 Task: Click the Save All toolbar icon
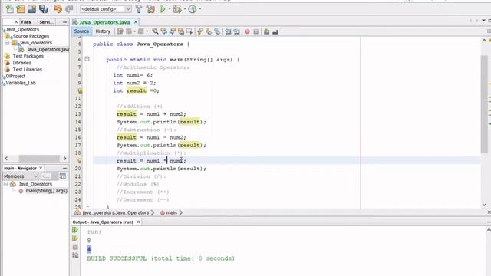pos(43,9)
